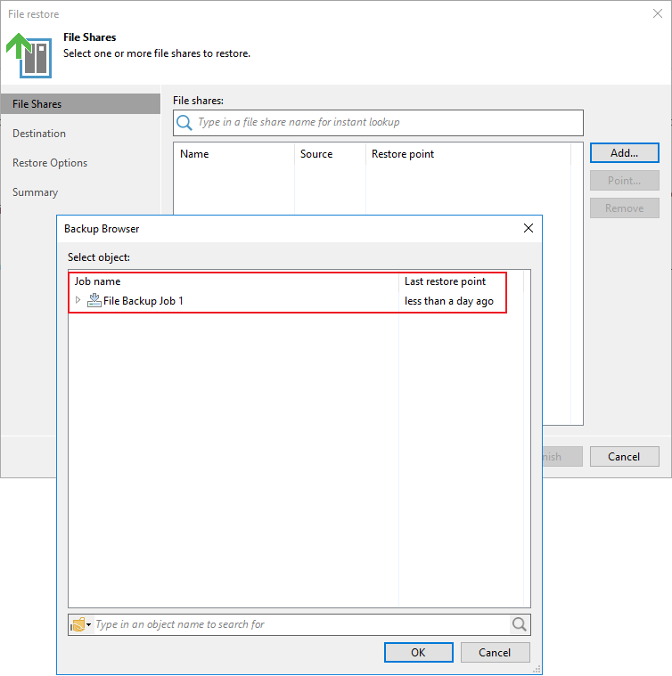Screen dimensions: 672x676
Task: Click the file share name lookup field
Action: pos(388,123)
